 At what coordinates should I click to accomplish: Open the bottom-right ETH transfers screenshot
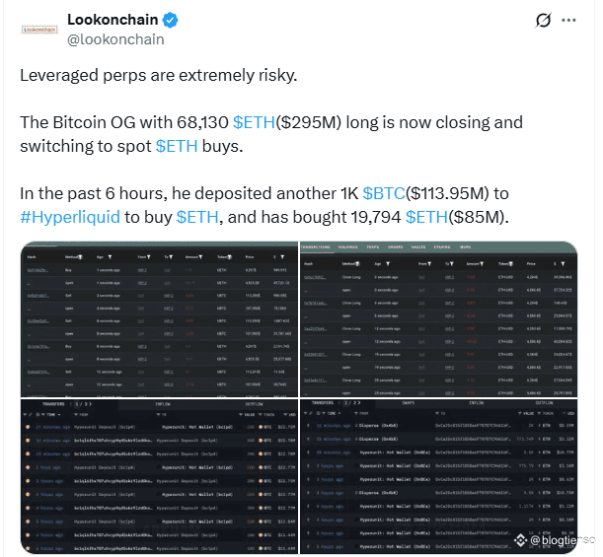pyautogui.click(x=439, y=477)
